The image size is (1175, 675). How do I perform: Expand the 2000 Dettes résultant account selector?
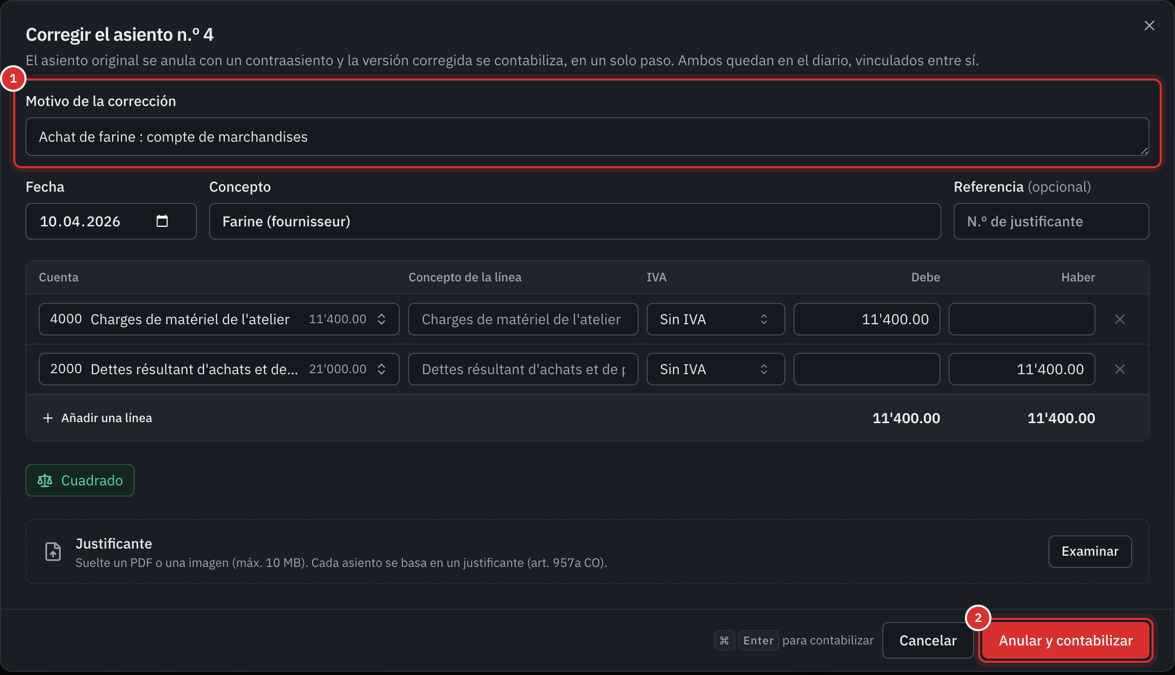[219, 369]
